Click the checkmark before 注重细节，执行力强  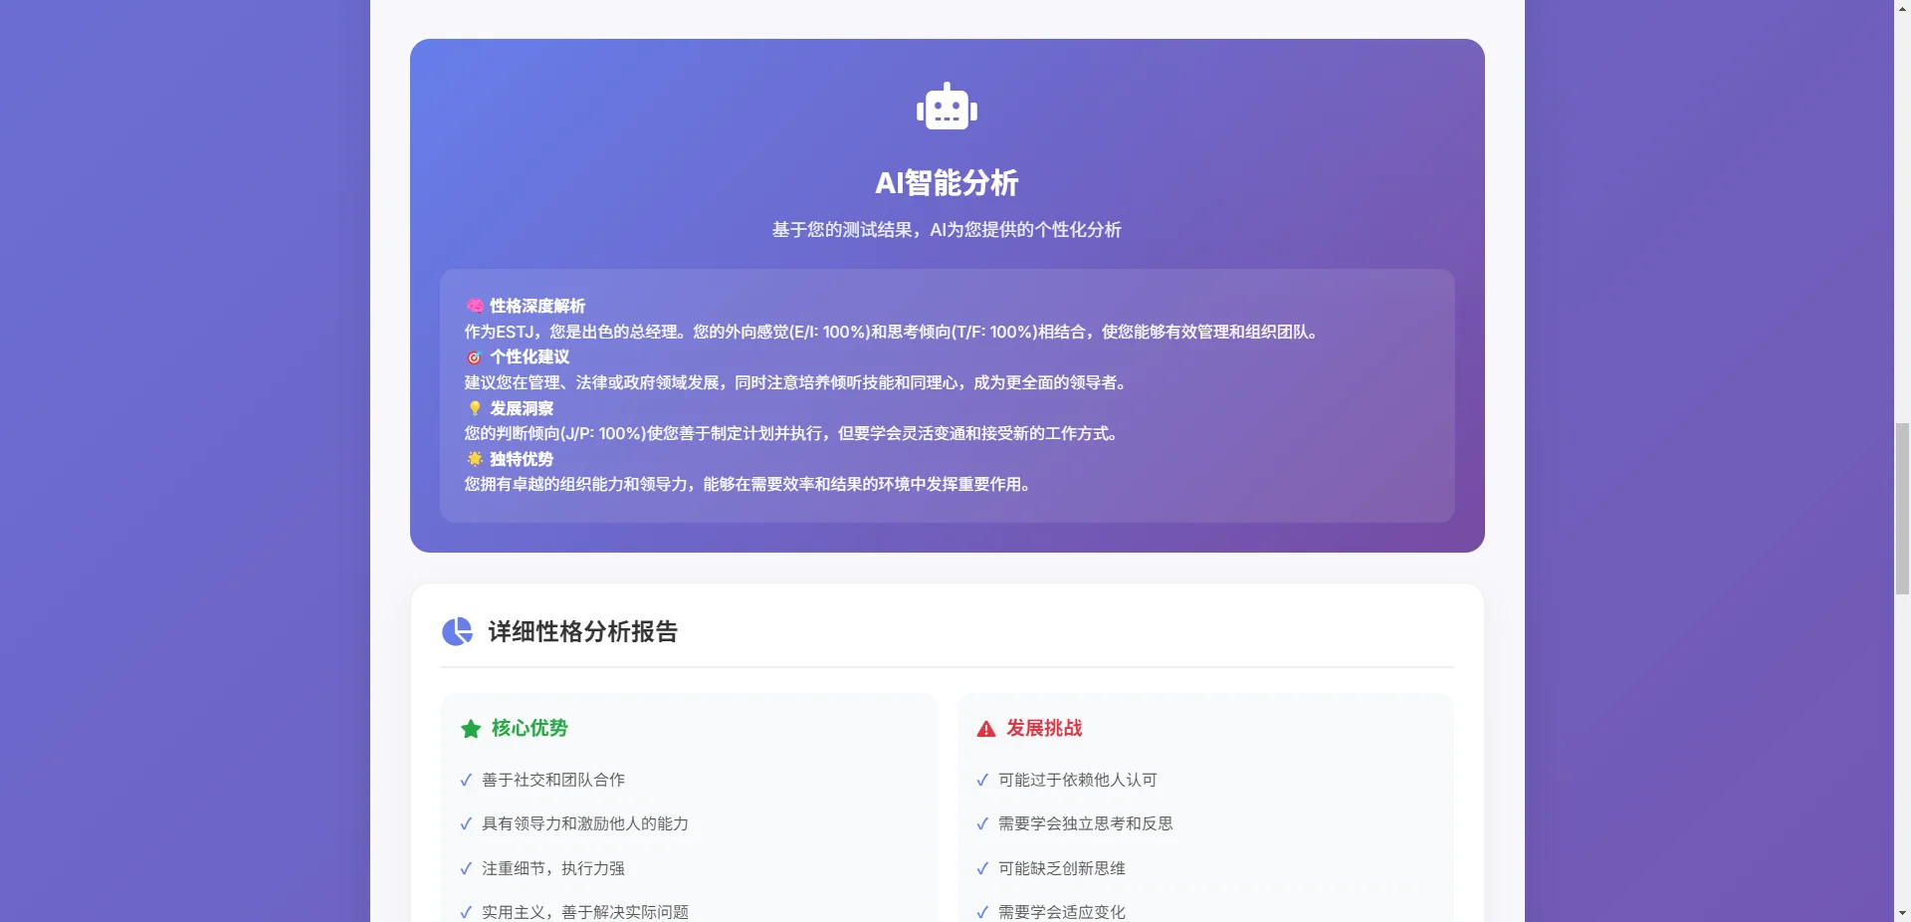[466, 869]
